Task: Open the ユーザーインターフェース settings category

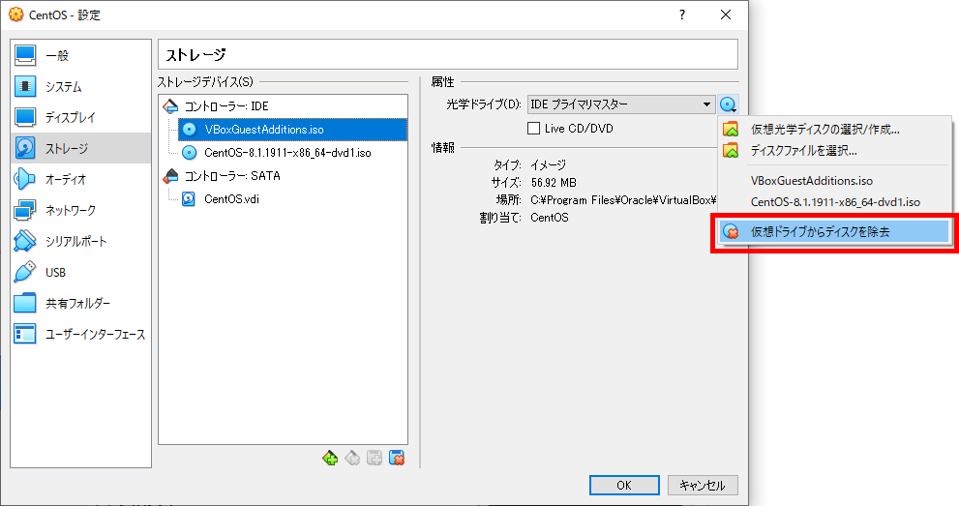Action: [x=80, y=335]
